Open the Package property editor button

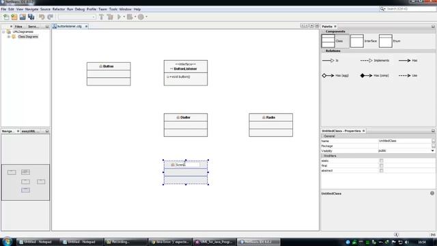point(433,146)
